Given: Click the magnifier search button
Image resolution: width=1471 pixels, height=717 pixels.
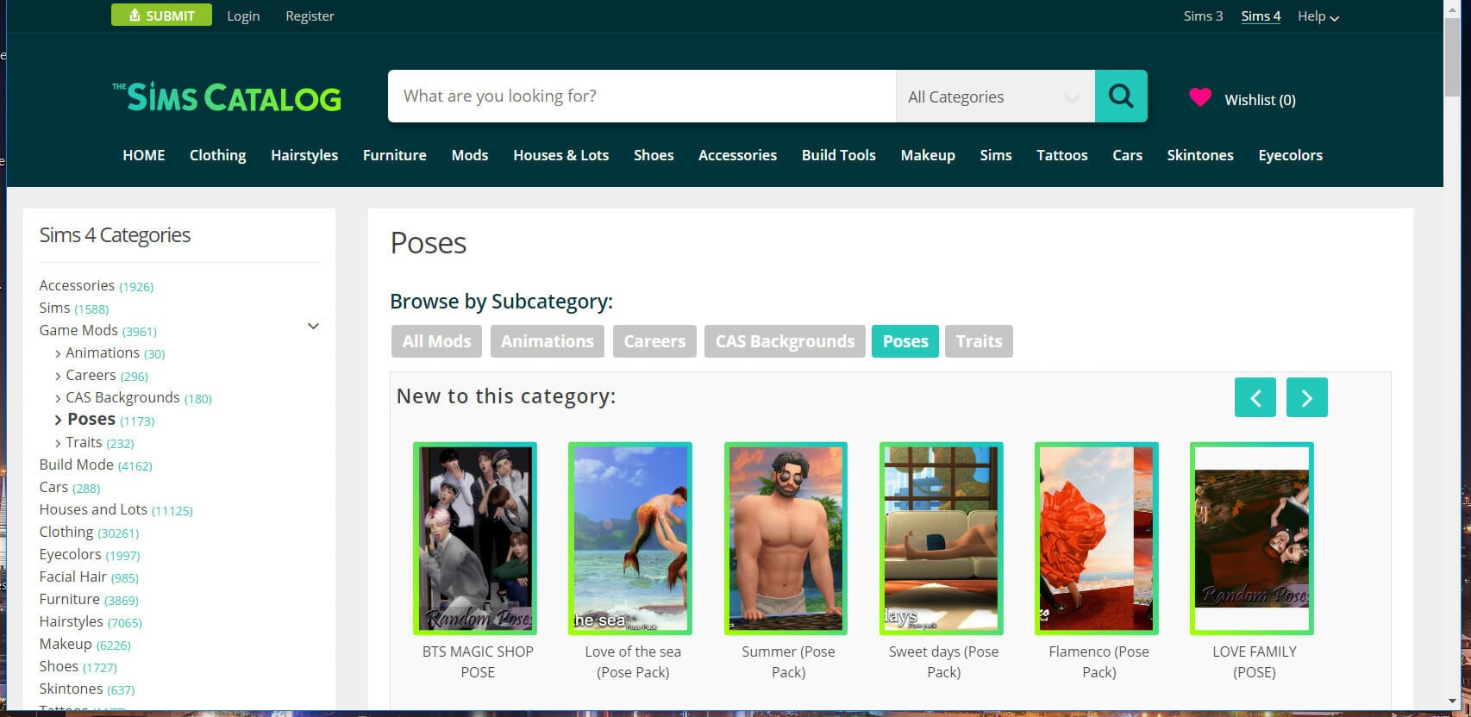Looking at the screenshot, I should click(1121, 96).
